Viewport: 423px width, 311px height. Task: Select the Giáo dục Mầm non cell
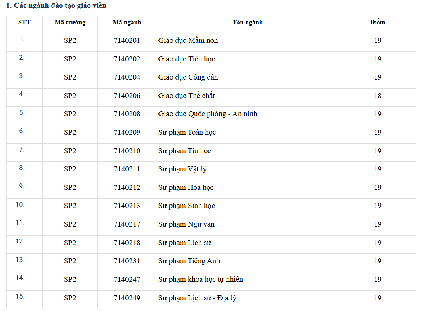188,40
